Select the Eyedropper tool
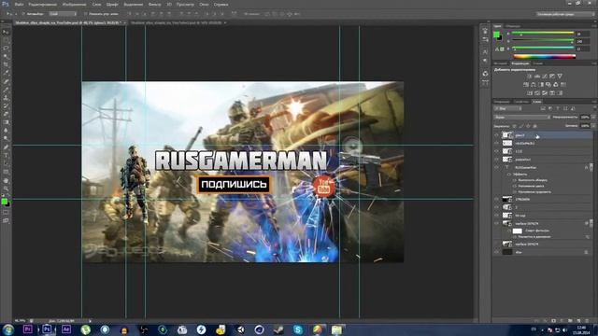Viewport: 598px width, 336px height. tap(6, 73)
